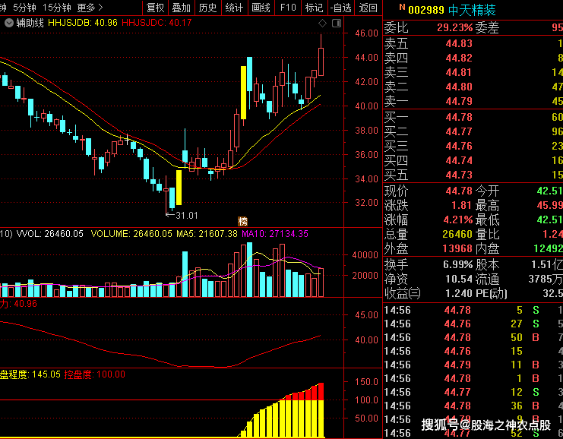
Task: Collapse the 辅助线 indicator arrow
Action: click(8, 23)
